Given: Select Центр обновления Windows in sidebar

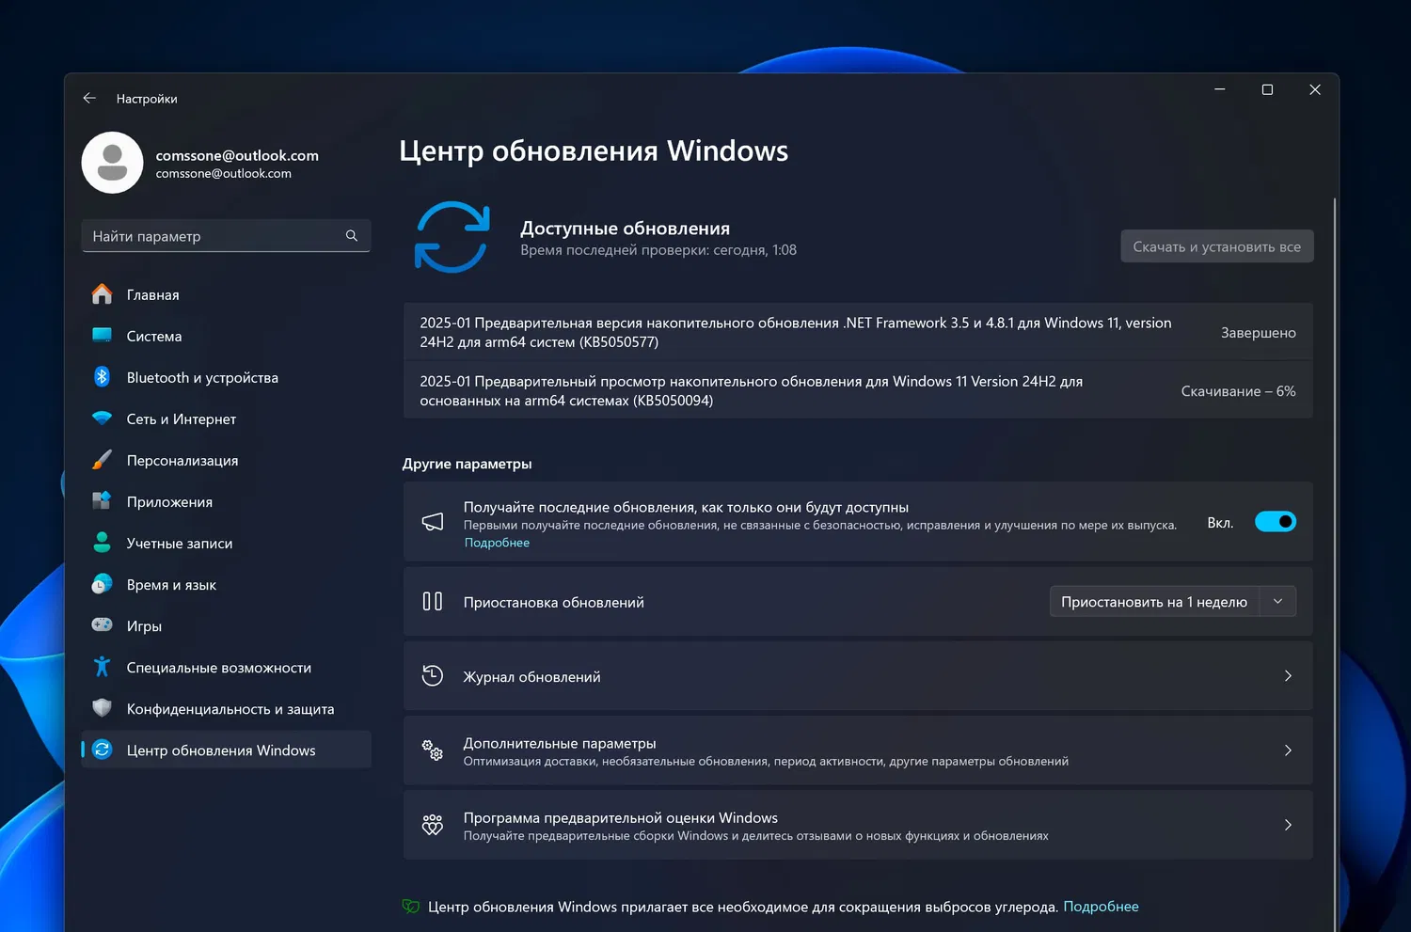Looking at the screenshot, I should tap(226, 750).
